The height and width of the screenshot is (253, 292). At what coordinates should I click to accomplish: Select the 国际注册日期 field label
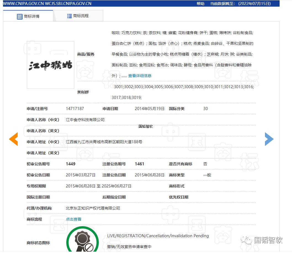click(x=38, y=197)
